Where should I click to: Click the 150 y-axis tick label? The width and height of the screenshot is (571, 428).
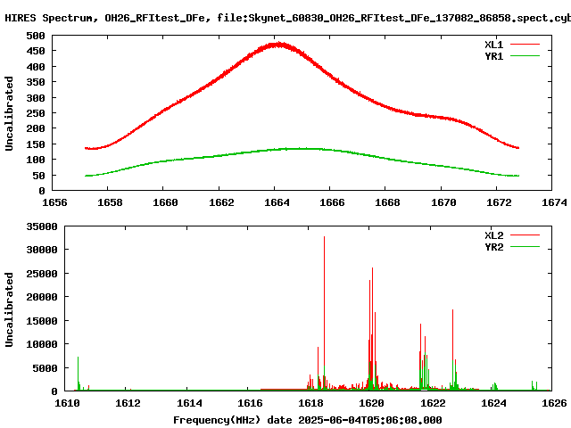[x=36, y=144]
